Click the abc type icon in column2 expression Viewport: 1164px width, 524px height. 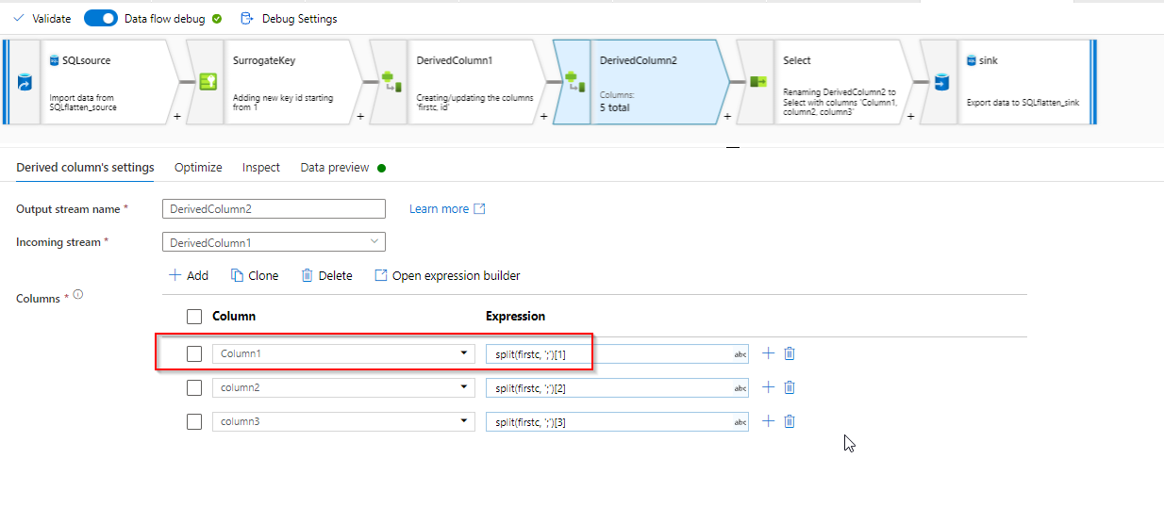[740, 388]
